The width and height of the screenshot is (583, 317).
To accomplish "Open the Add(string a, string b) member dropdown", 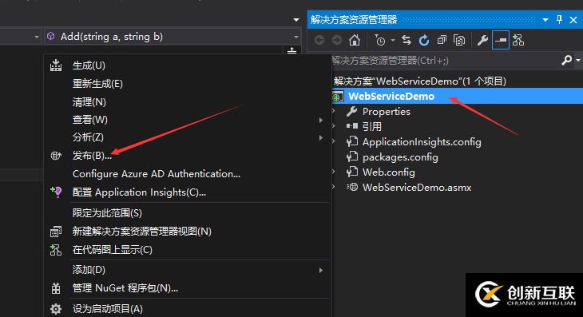I will click(x=173, y=37).
